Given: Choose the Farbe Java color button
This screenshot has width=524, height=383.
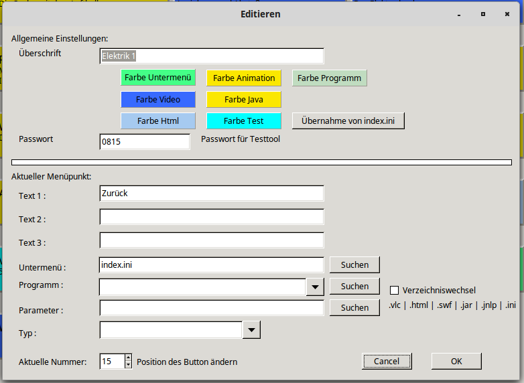Looking at the screenshot, I should [x=244, y=99].
